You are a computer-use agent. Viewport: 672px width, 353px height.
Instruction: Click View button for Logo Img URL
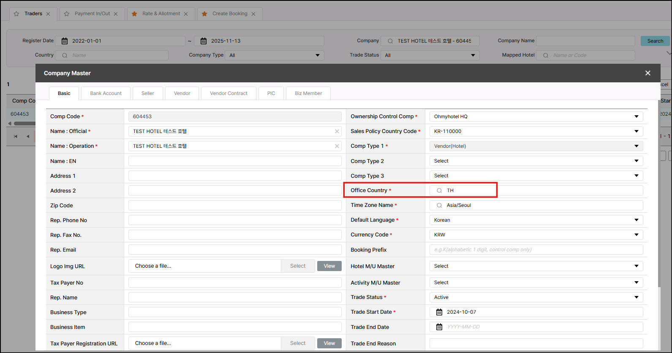329,266
